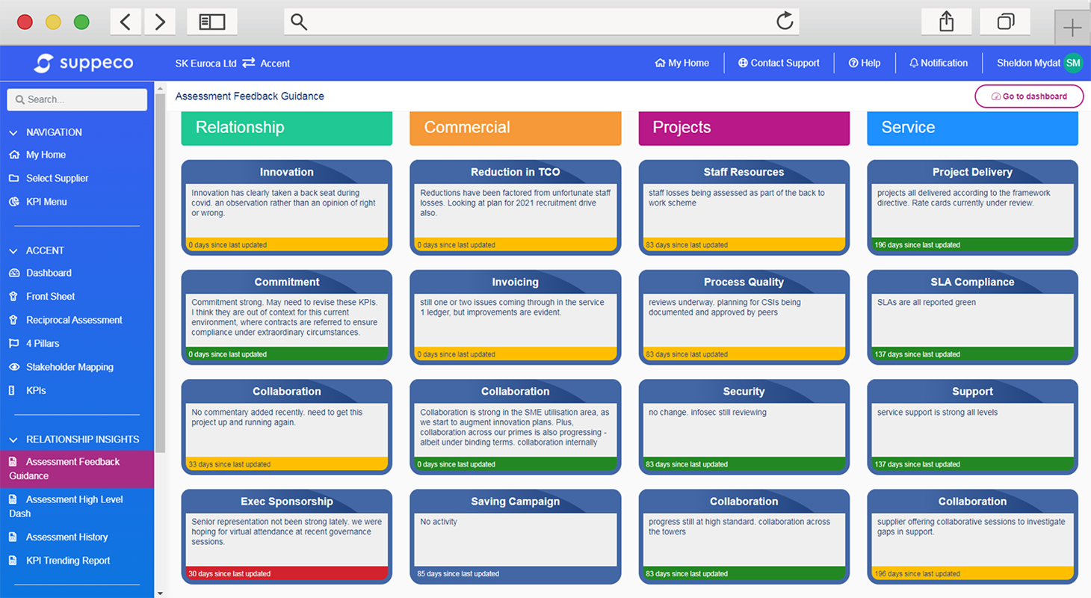Click the Front Sheet icon
1091x598 pixels.
pos(13,296)
